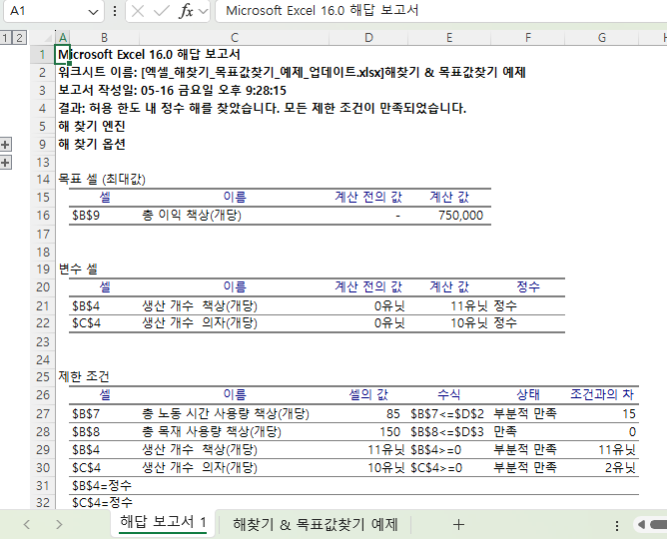This screenshot has width=667, height=539.
Task: Expand the fx function dropdown arrow
Action: click(204, 11)
